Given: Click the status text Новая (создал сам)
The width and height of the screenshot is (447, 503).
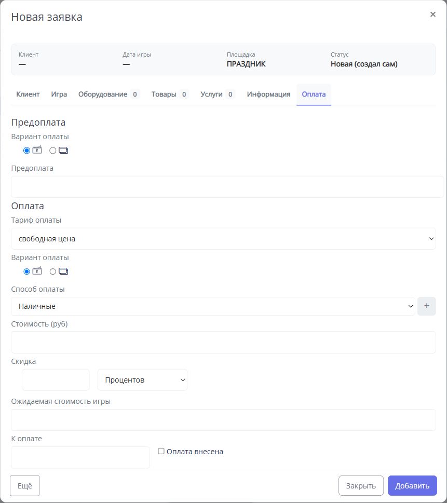Looking at the screenshot, I should [x=364, y=64].
